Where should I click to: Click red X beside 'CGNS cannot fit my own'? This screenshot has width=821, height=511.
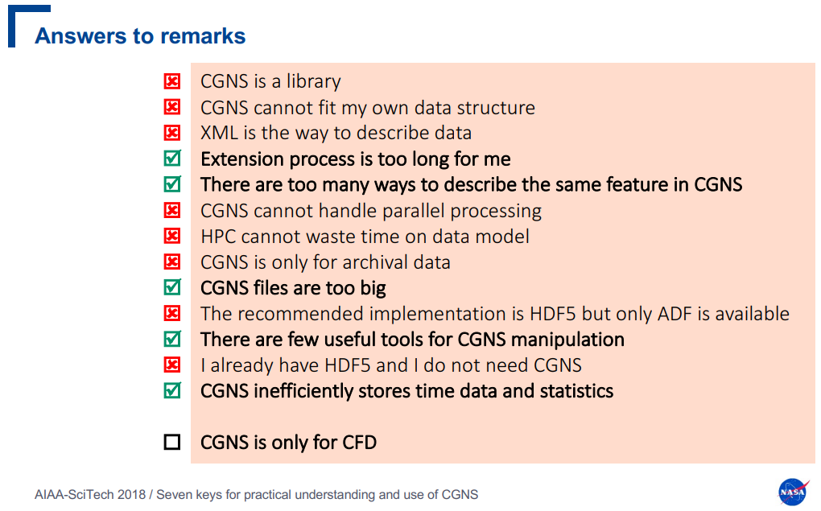tap(171, 107)
